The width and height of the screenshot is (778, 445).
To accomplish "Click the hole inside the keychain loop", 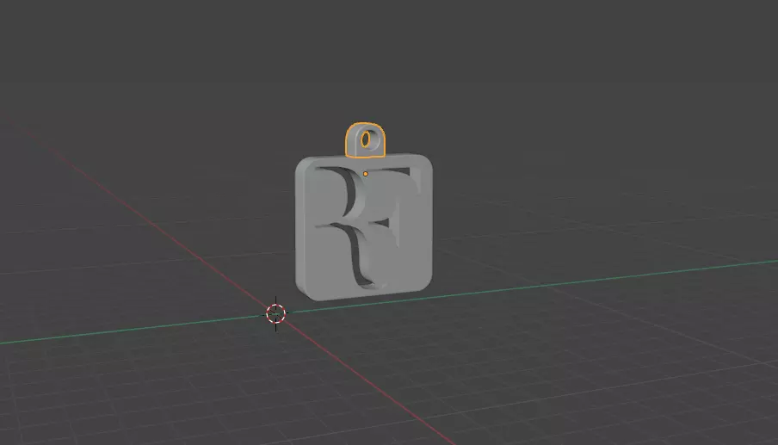I will click(366, 140).
